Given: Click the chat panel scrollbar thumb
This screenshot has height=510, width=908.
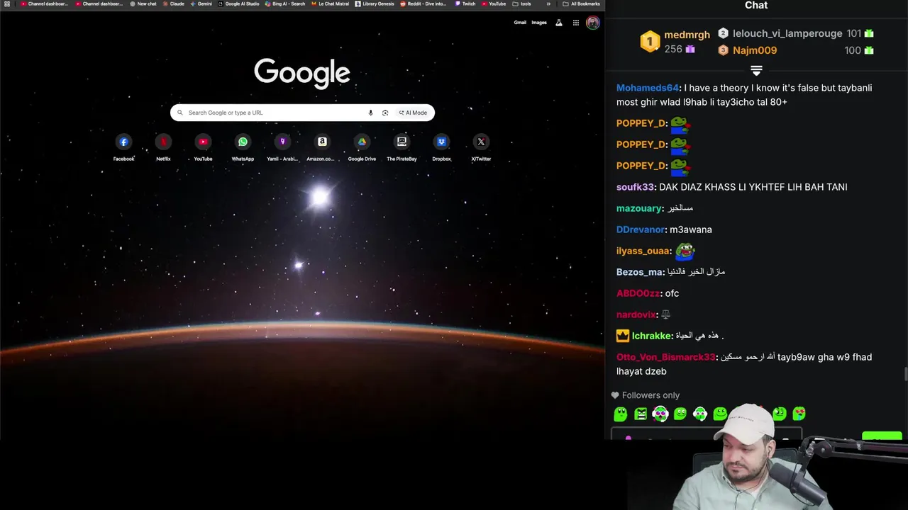Looking at the screenshot, I should pos(905,374).
